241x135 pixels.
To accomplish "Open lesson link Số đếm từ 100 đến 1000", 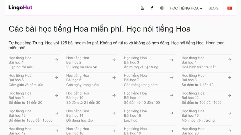I will 202,102.
